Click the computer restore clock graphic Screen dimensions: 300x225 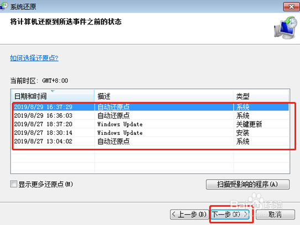tap(286, 28)
